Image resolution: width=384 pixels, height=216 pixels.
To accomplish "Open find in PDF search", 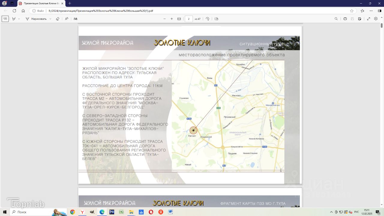I will (336, 19).
